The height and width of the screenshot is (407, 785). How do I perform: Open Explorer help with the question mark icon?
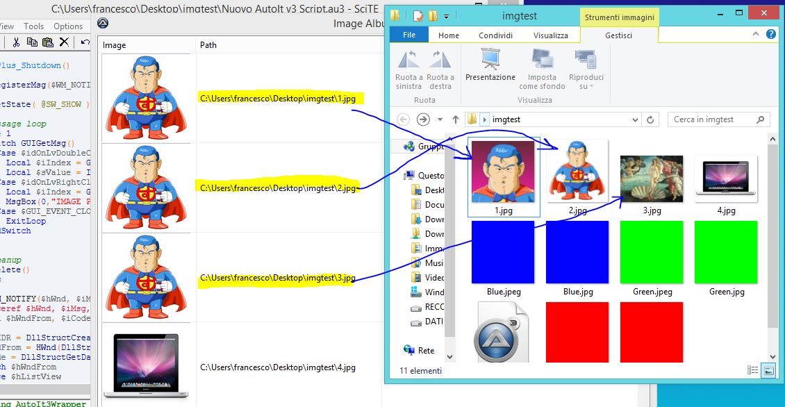(x=771, y=34)
